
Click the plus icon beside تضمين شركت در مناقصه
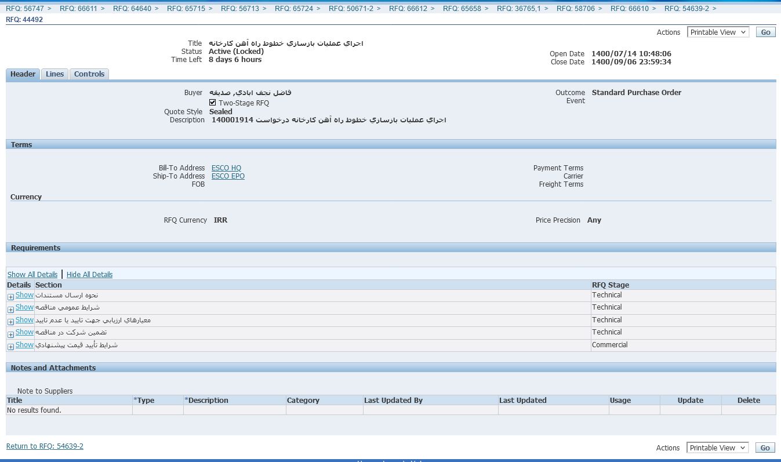click(x=10, y=334)
